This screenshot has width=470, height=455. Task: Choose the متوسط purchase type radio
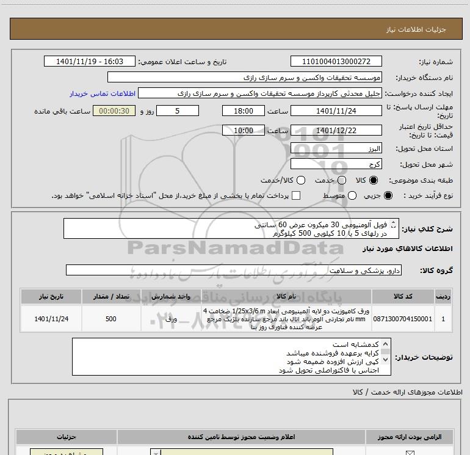(352, 195)
